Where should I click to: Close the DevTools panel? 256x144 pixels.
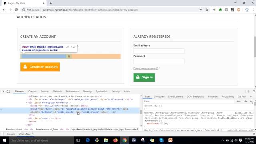tap(254, 92)
